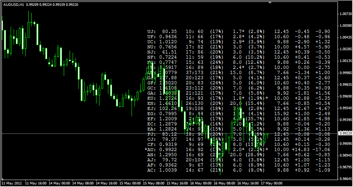
Task: Click the UJ pair label in the table
Action: tap(151, 32)
